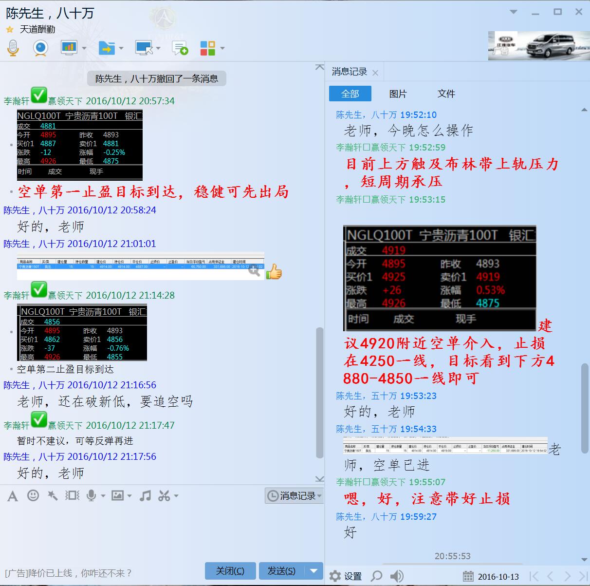The width and height of the screenshot is (590, 586).
Task: Open the 消息记录 dropdown arrow
Action: (x=319, y=495)
